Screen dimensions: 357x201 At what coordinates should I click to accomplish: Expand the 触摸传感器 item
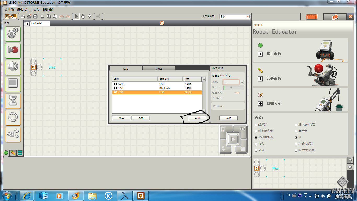[x=256, y=131]
